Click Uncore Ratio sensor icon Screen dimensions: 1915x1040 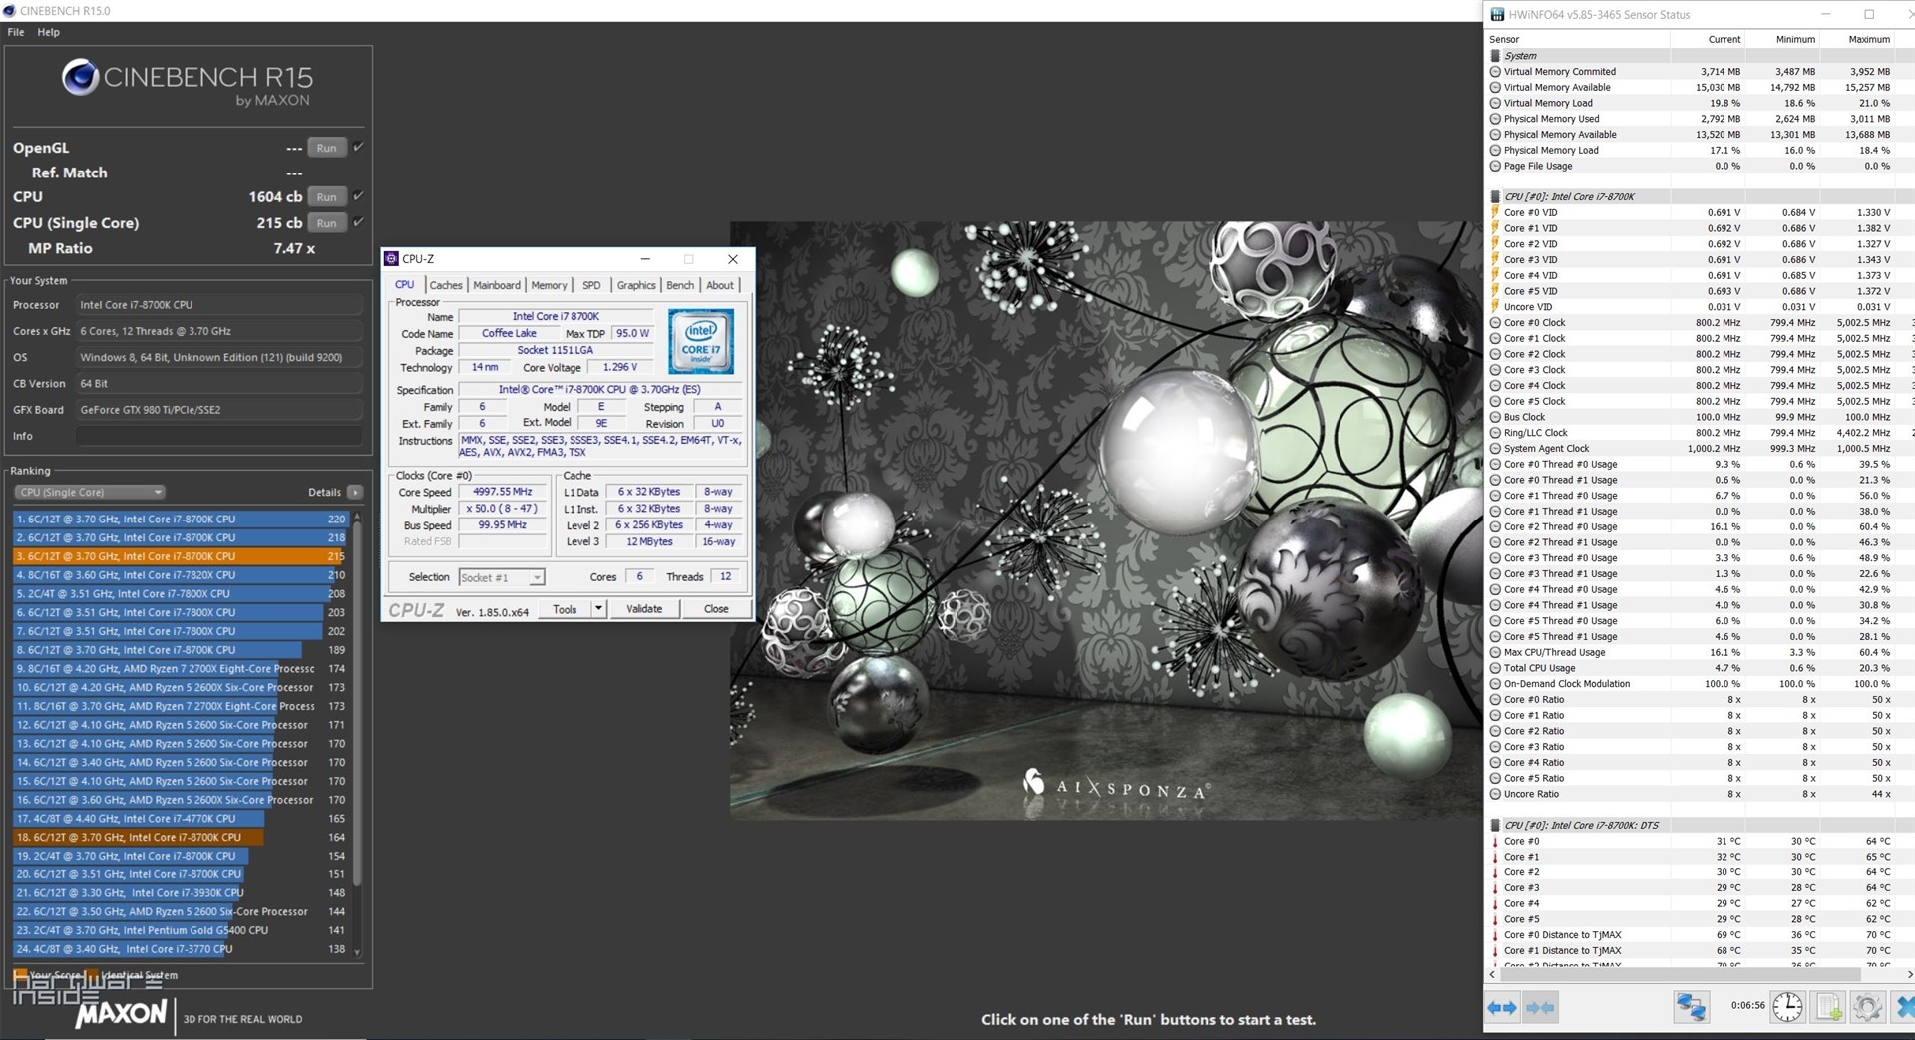pos(1495,794)
